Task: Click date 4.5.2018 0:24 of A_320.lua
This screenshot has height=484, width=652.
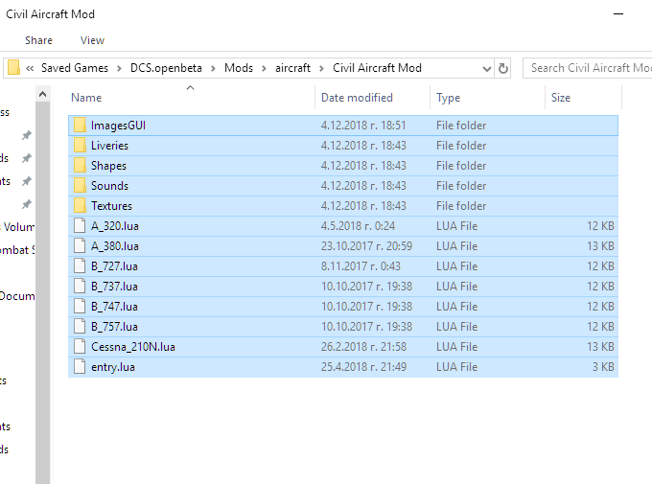Action: pos(358,226)
